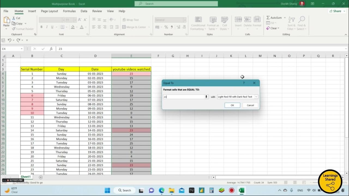Toggle Align Left

(94, 27)
